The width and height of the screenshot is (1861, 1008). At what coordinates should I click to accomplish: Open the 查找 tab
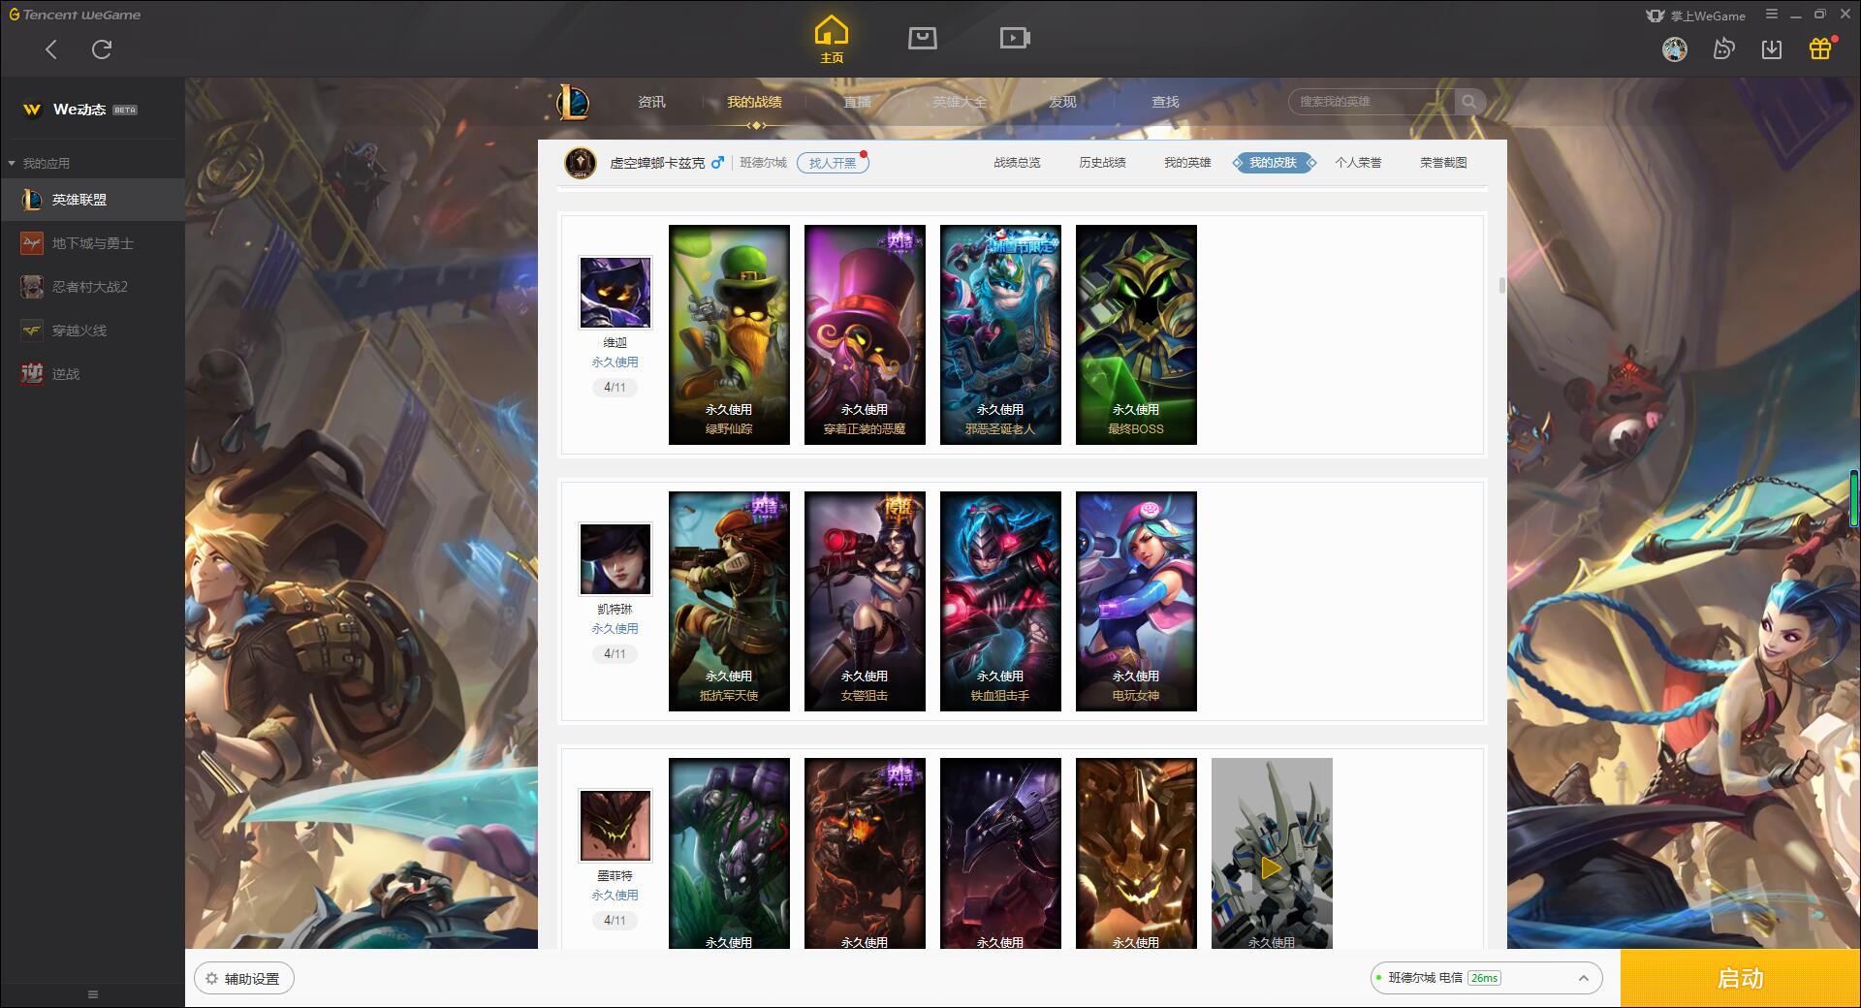1165,102
